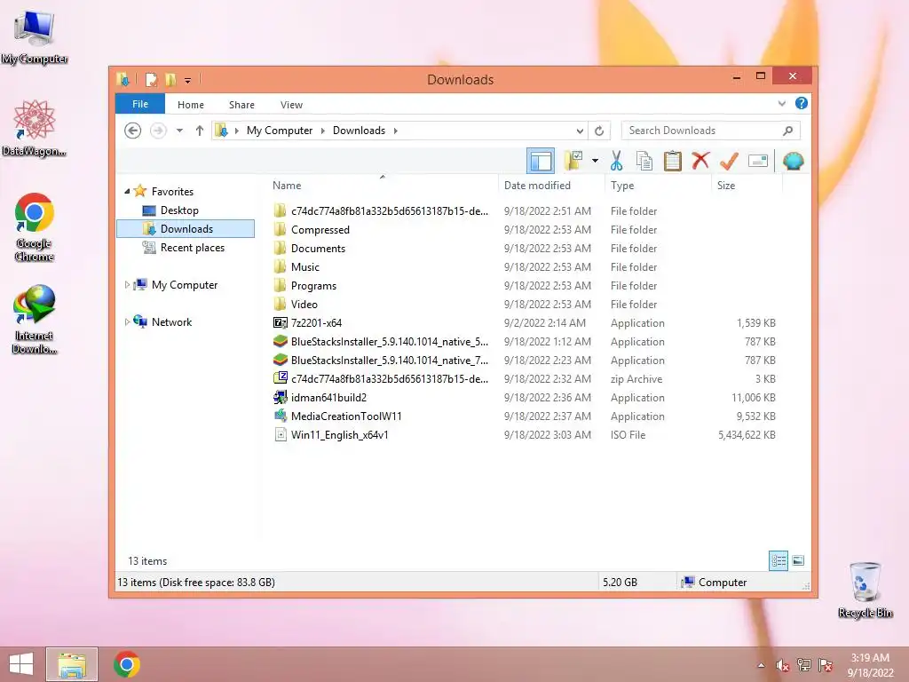Open Internet Download Manager desktop shortcut
This screenshot has height=682, width=909.
click(35, 319)
